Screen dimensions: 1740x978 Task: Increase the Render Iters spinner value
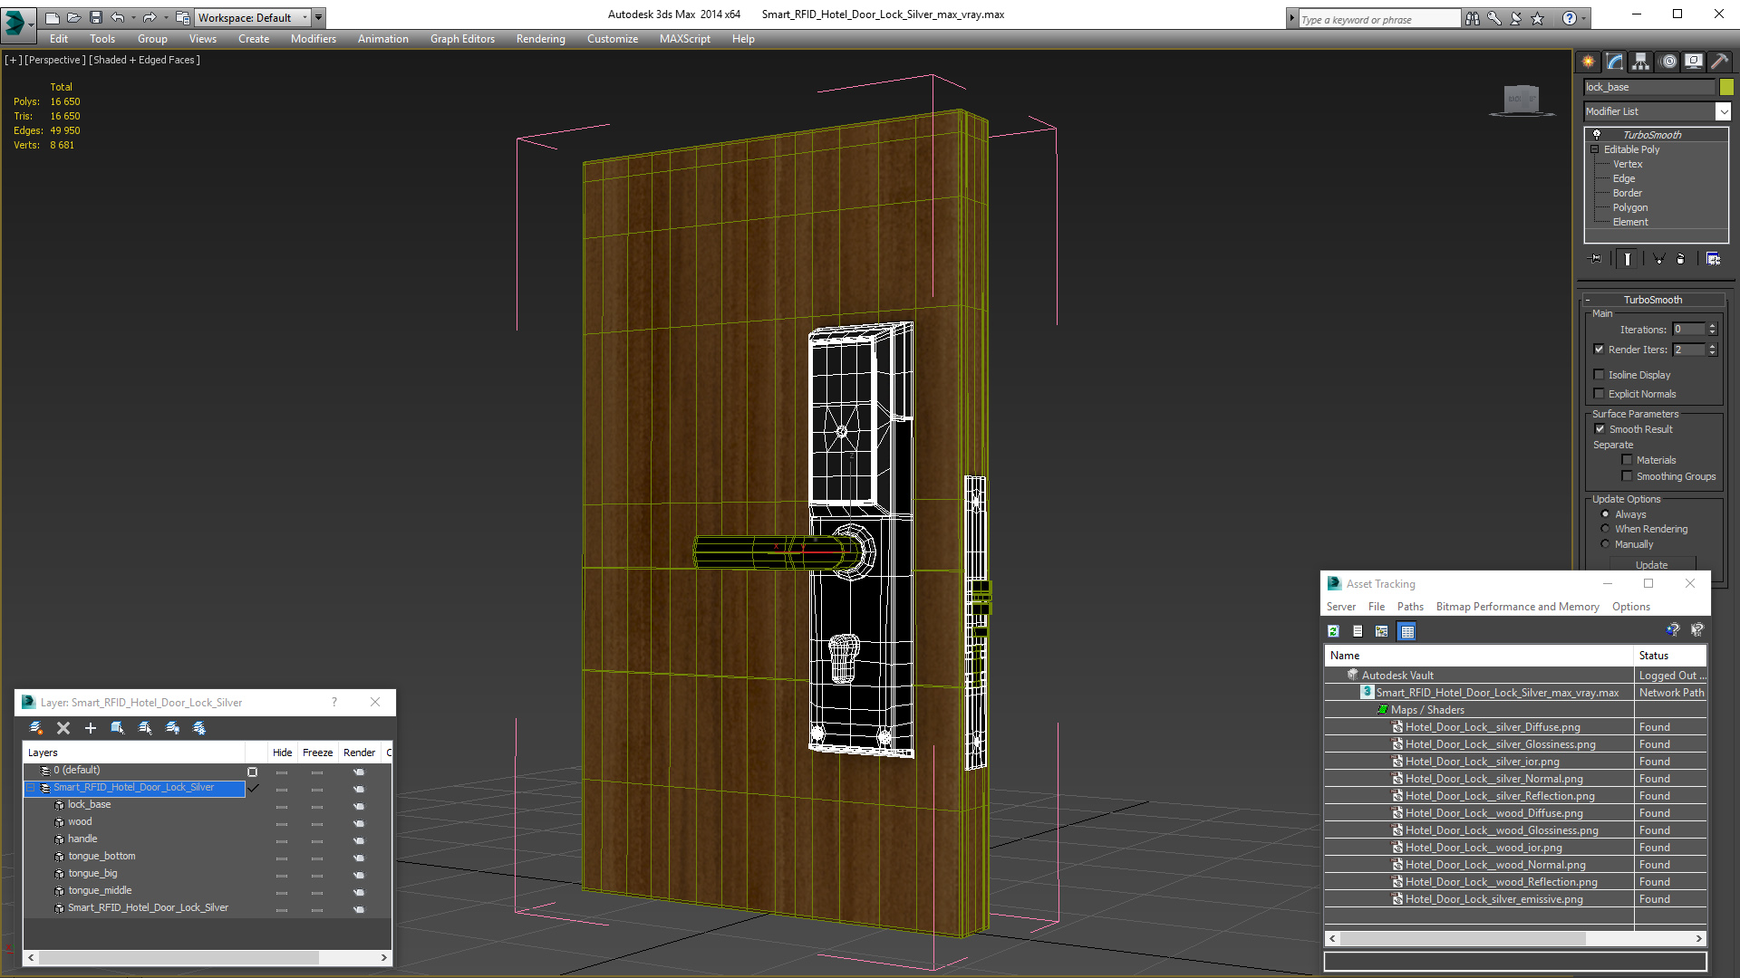pyautogui.click(x=1713, y=346)
